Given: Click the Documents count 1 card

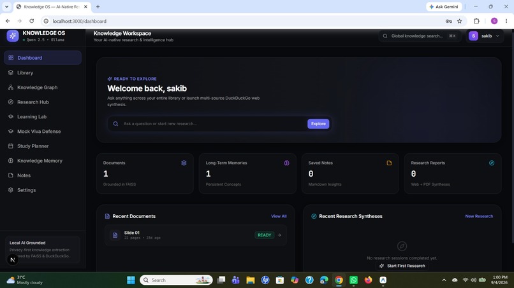Looking at the screenshot, I should [145, 174].
